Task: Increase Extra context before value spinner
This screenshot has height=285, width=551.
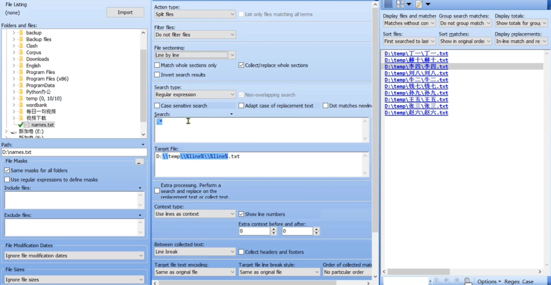Action: pos(274,229)
